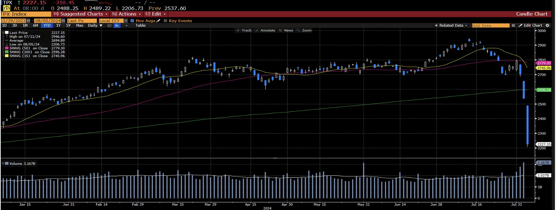Image resolution: width=556 pixels, height=210 pixels.
Task: Click the 2596.28 green axis label
Action: (x=543, y=90)
